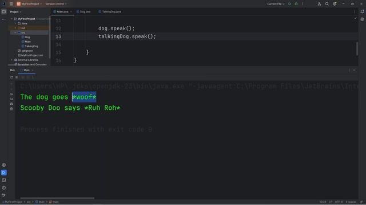Hide the Run tool window
This screenshot has height=205, width=366.
[354, 70]
